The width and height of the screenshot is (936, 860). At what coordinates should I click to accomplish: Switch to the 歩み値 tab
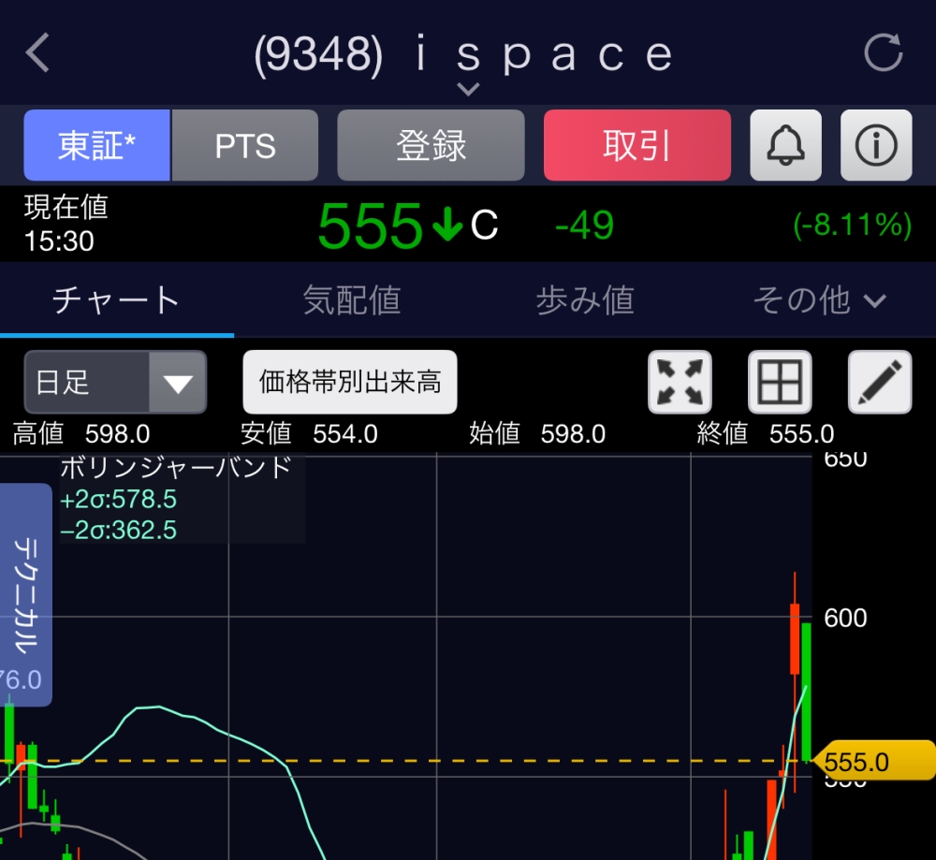tap(585, 300)
